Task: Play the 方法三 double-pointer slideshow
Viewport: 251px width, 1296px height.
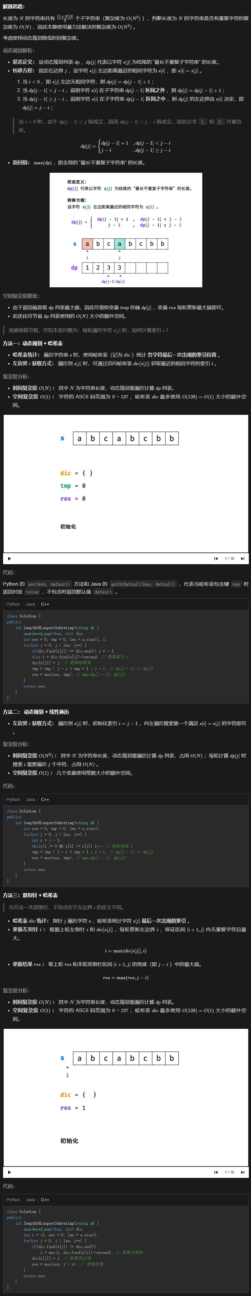Action: pos(9,1172)
